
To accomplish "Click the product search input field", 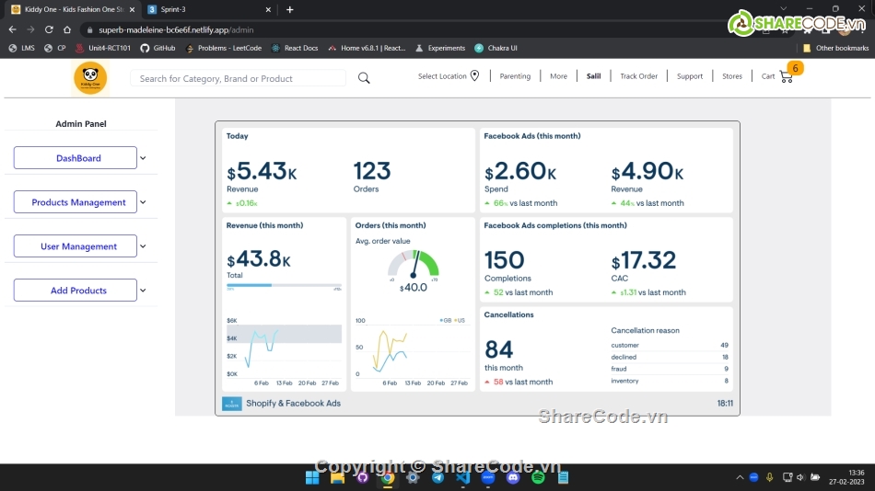I will 238,78.
